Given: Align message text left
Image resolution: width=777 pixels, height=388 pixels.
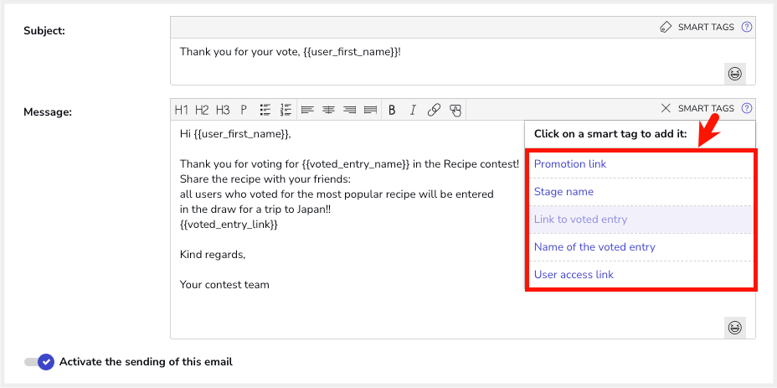Looking at the screenshot, I should tap(308, 110).
